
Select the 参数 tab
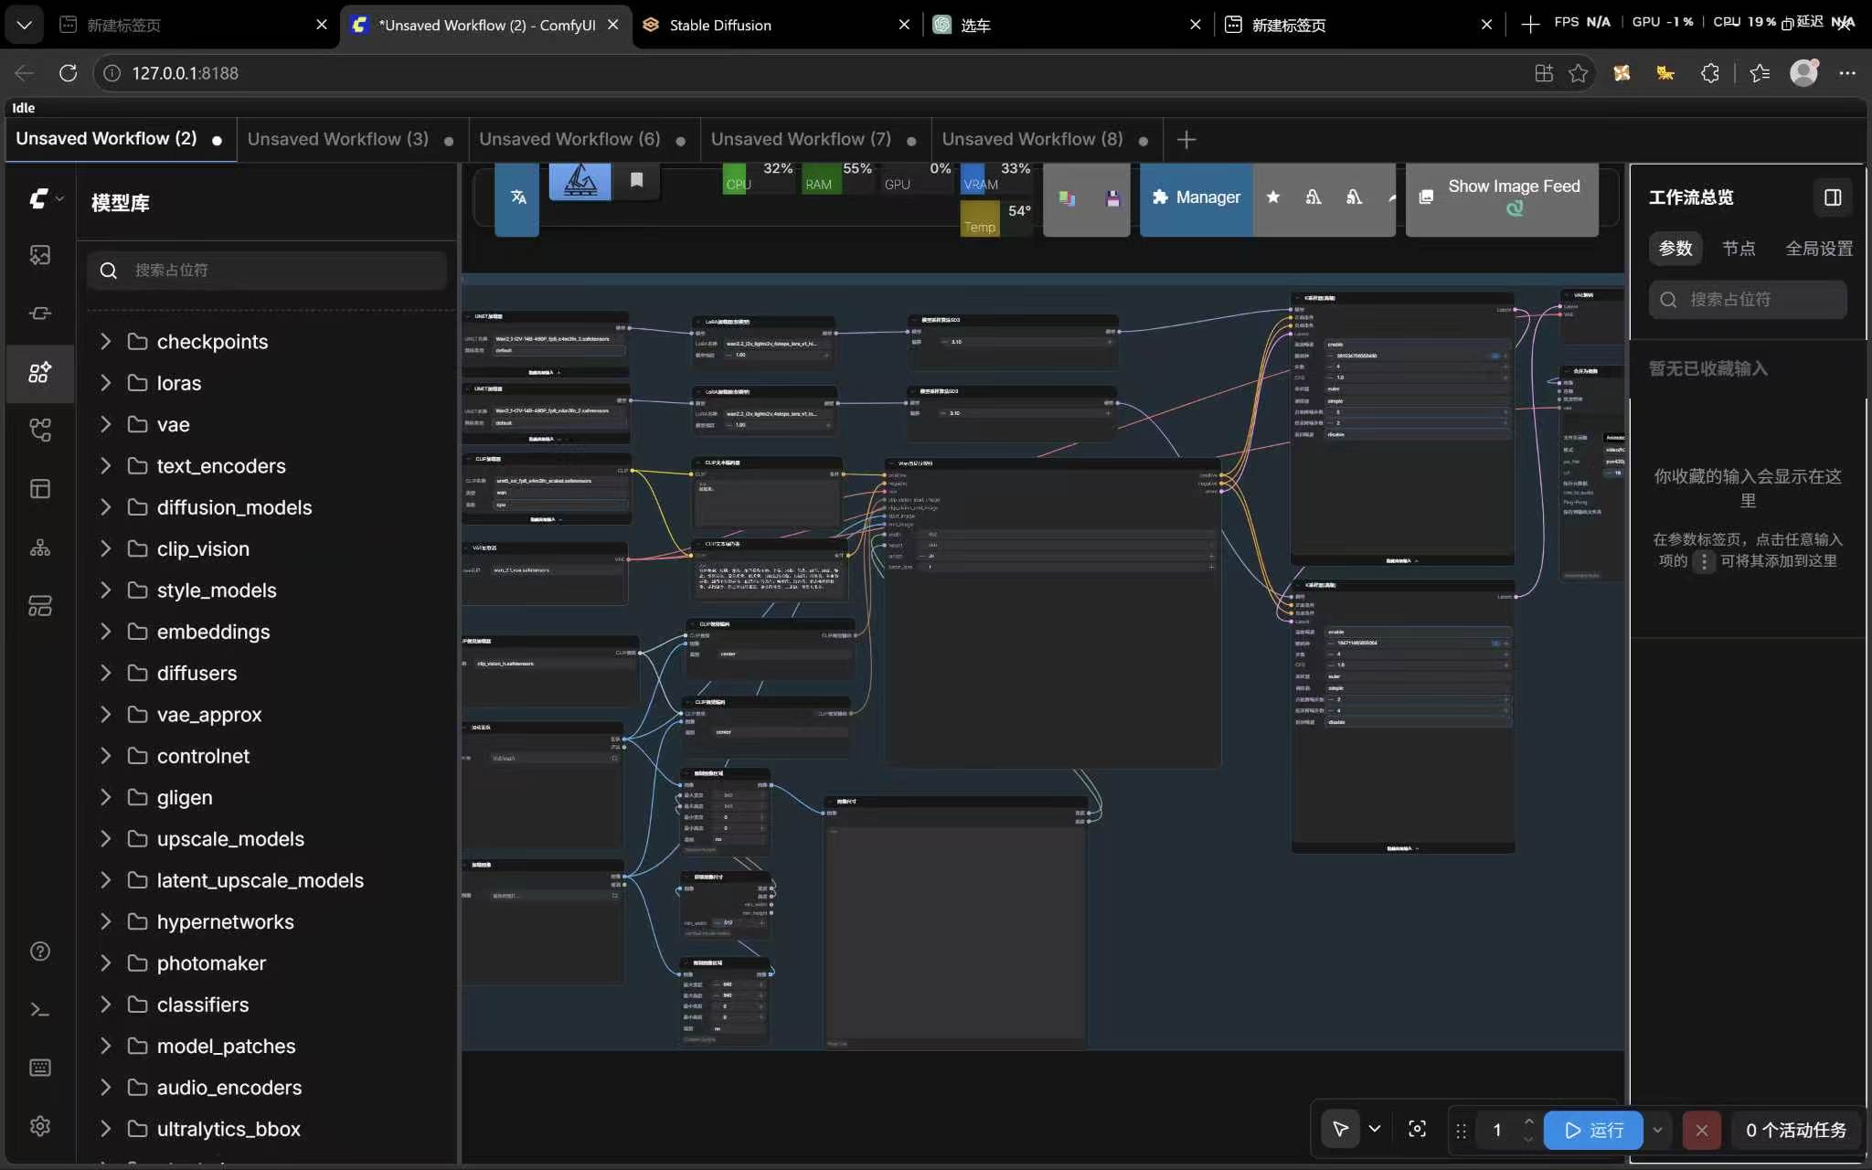click(x=1675, y=249)
